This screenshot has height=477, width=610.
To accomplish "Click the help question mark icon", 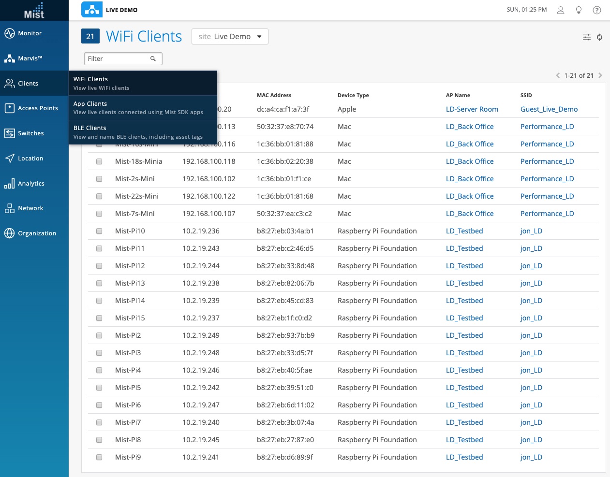I will tap(596, 10).
